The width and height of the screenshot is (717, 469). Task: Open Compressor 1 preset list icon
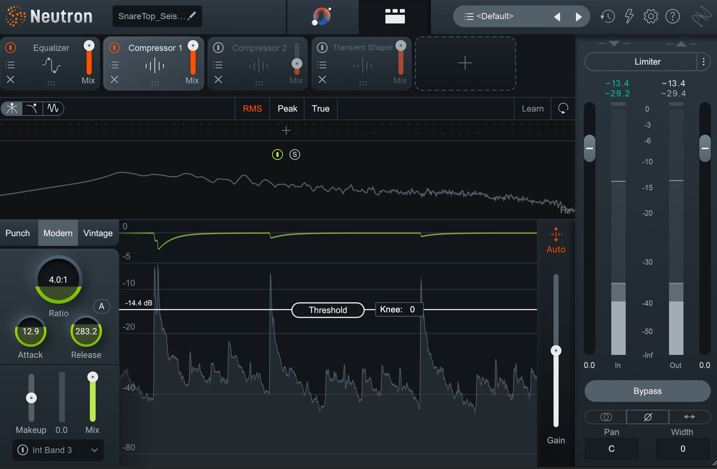114,65
